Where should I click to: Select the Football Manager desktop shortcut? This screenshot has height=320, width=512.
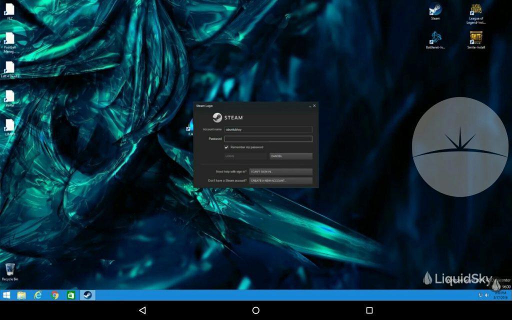point(10,43)
